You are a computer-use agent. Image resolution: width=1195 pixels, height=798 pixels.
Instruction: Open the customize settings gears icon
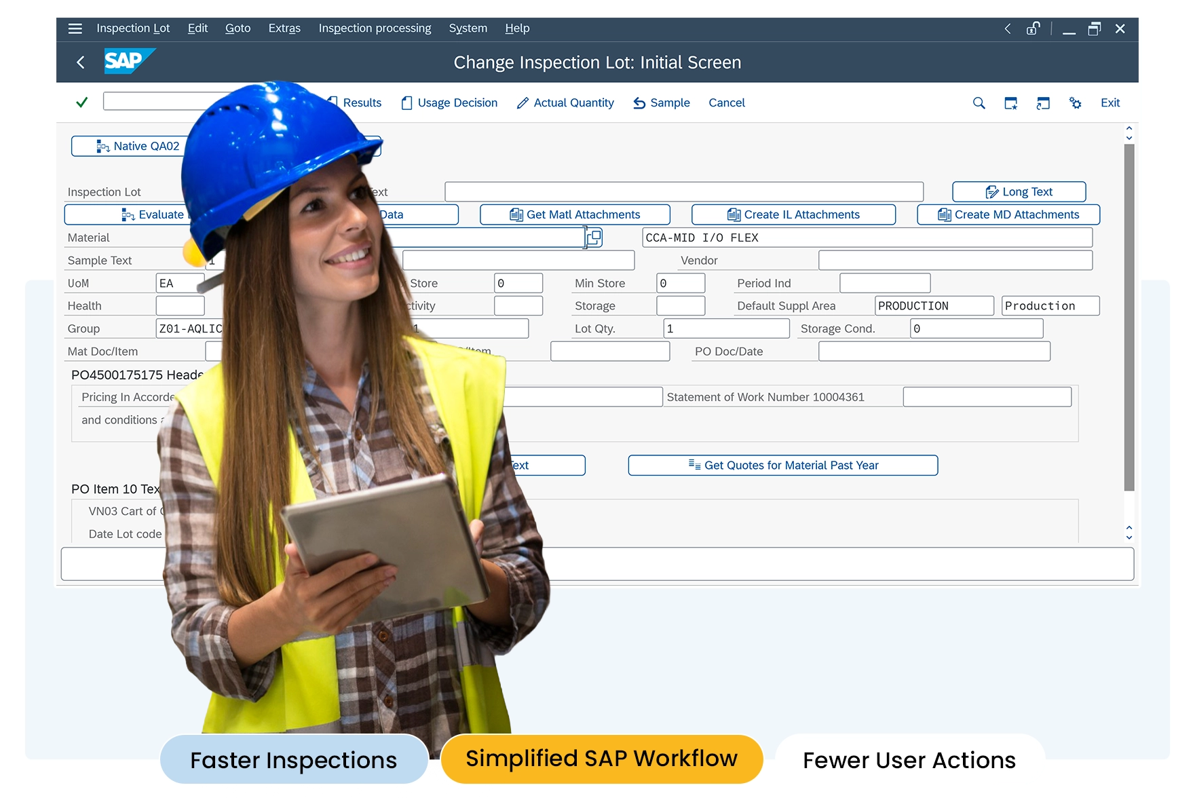tap(1076, 103)
